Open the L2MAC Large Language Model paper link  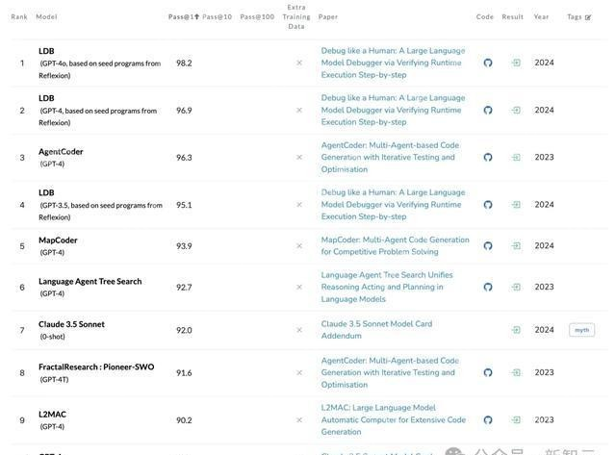tap(393, 419)
